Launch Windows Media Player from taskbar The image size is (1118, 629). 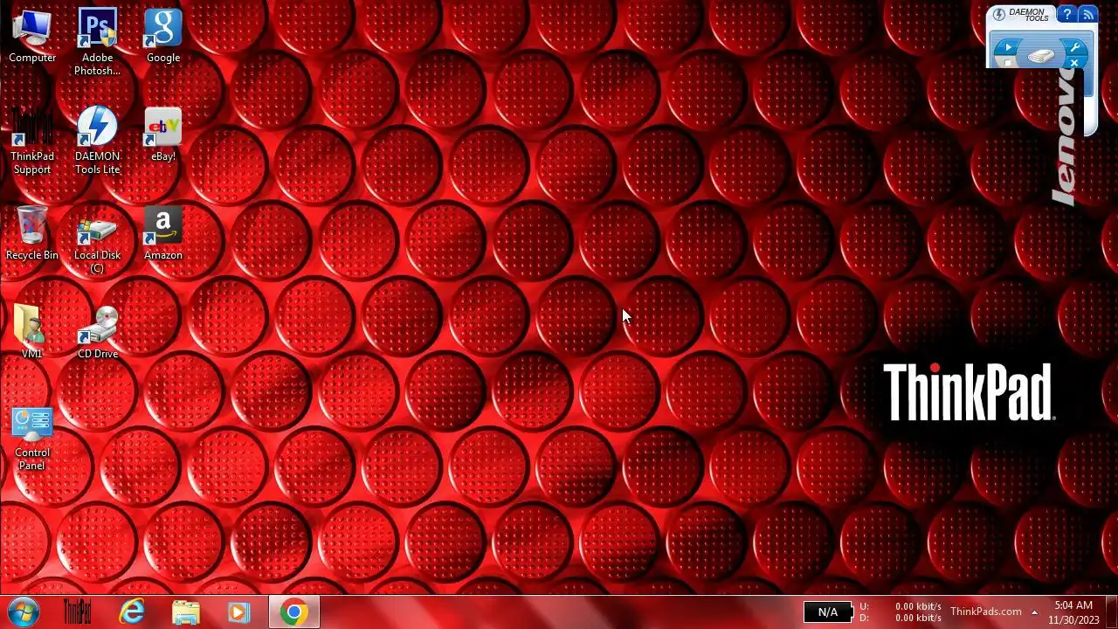[238, 612]
